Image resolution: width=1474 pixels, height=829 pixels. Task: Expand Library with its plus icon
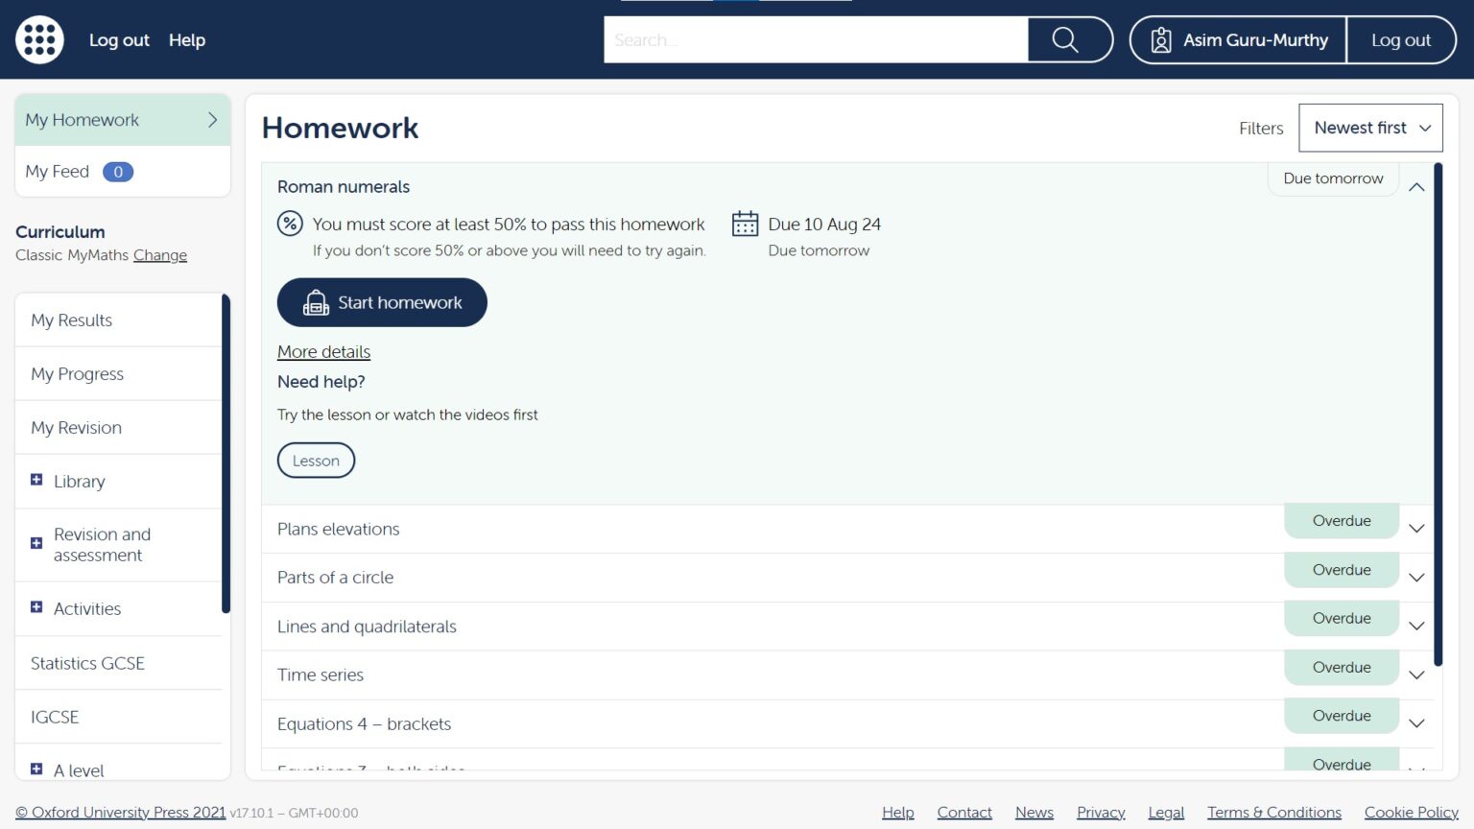[36, 480]
